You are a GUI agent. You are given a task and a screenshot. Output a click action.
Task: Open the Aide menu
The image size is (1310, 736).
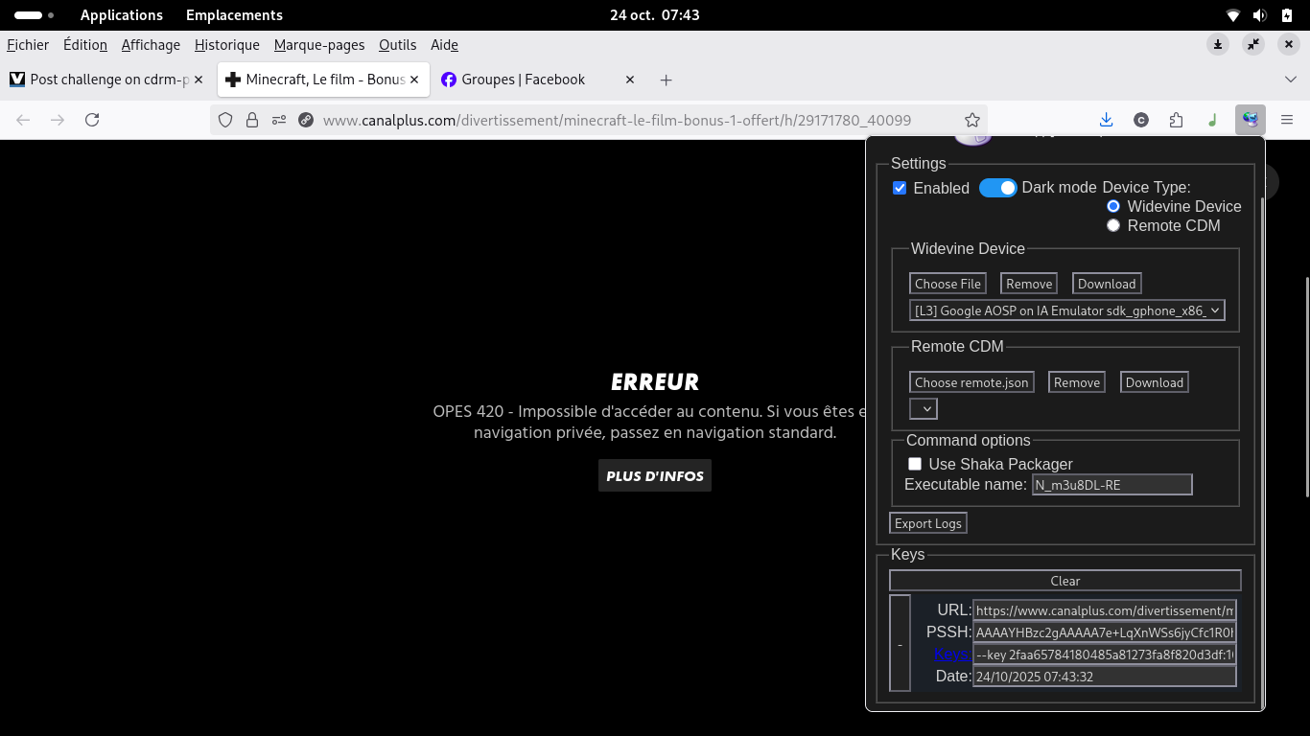coord(445,45)
